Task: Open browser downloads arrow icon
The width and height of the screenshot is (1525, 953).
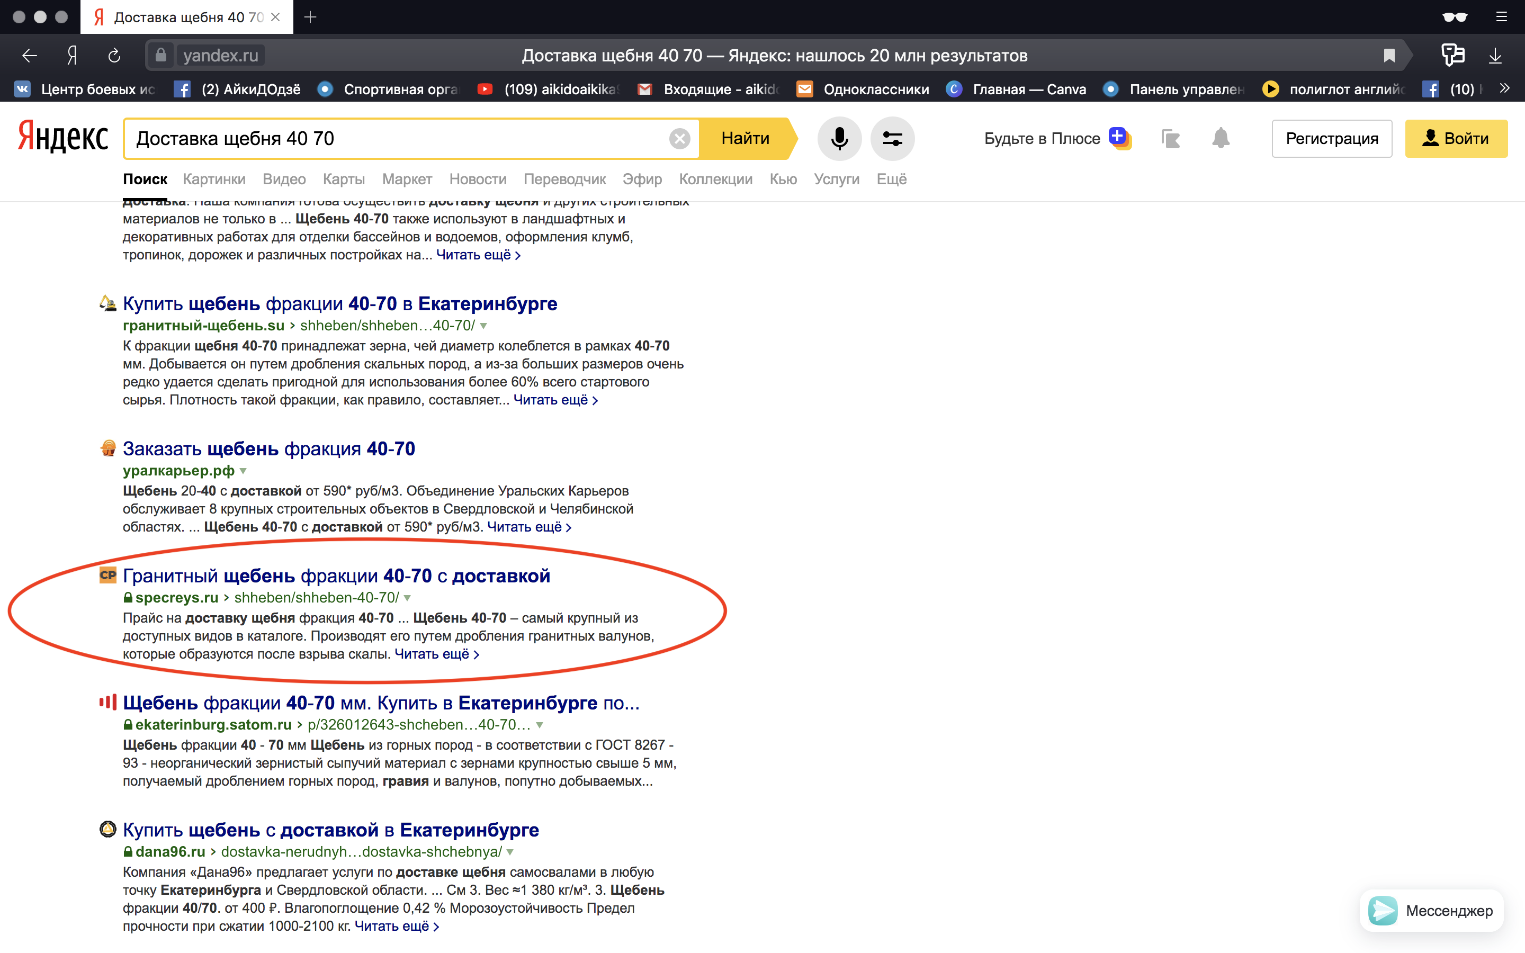Action: click(x=1495, y=56)
